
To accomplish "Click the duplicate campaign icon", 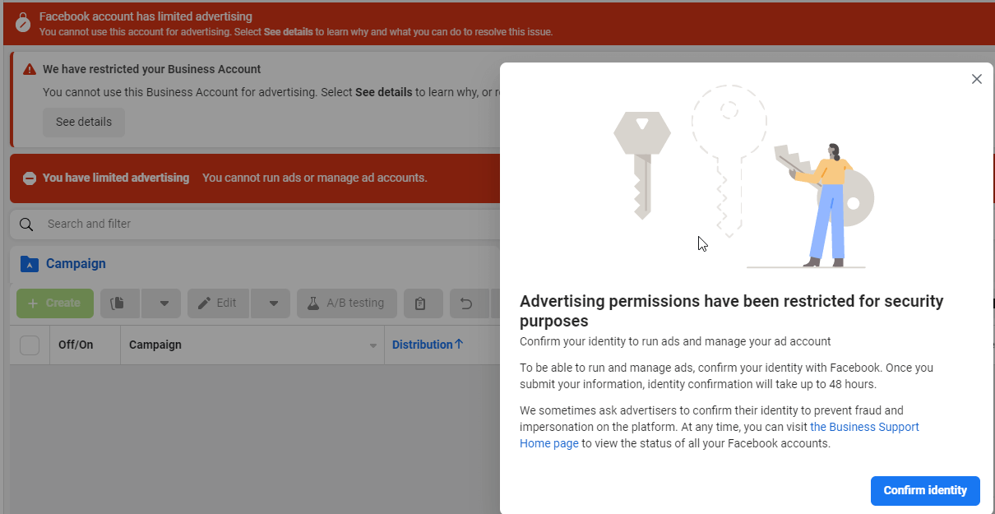I will (x=119, y=303).
